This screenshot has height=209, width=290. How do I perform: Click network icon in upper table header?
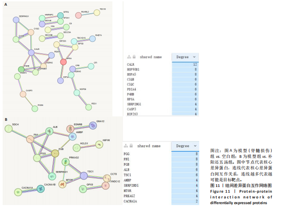128,57
